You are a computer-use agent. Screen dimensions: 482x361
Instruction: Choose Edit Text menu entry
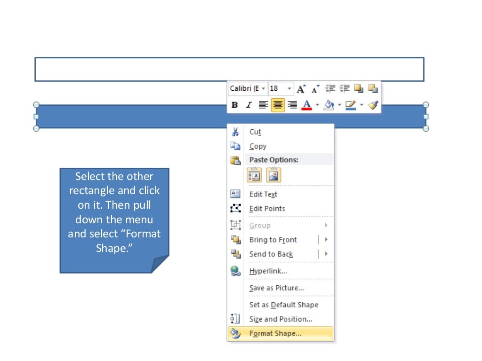263,194
